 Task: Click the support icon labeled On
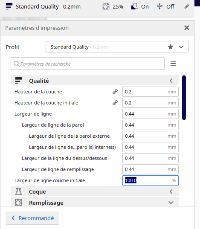click(x=134, y=6)
